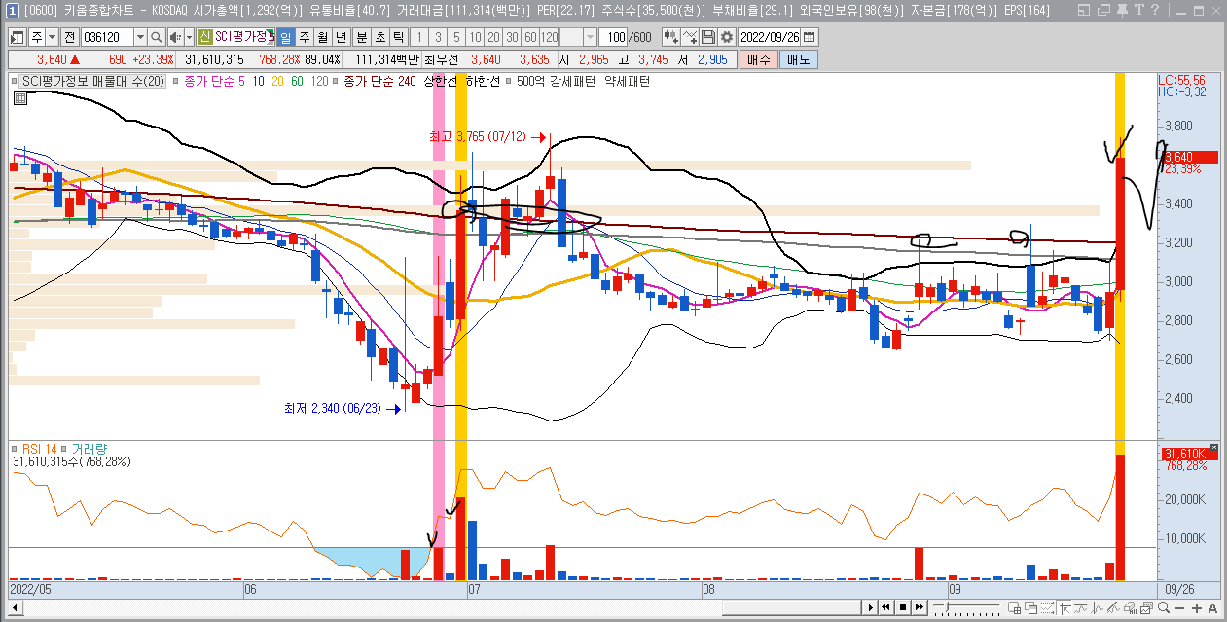
Task: Click the search magnifier next to stock code
Action: pyautogui.click(x=157, y=37)
